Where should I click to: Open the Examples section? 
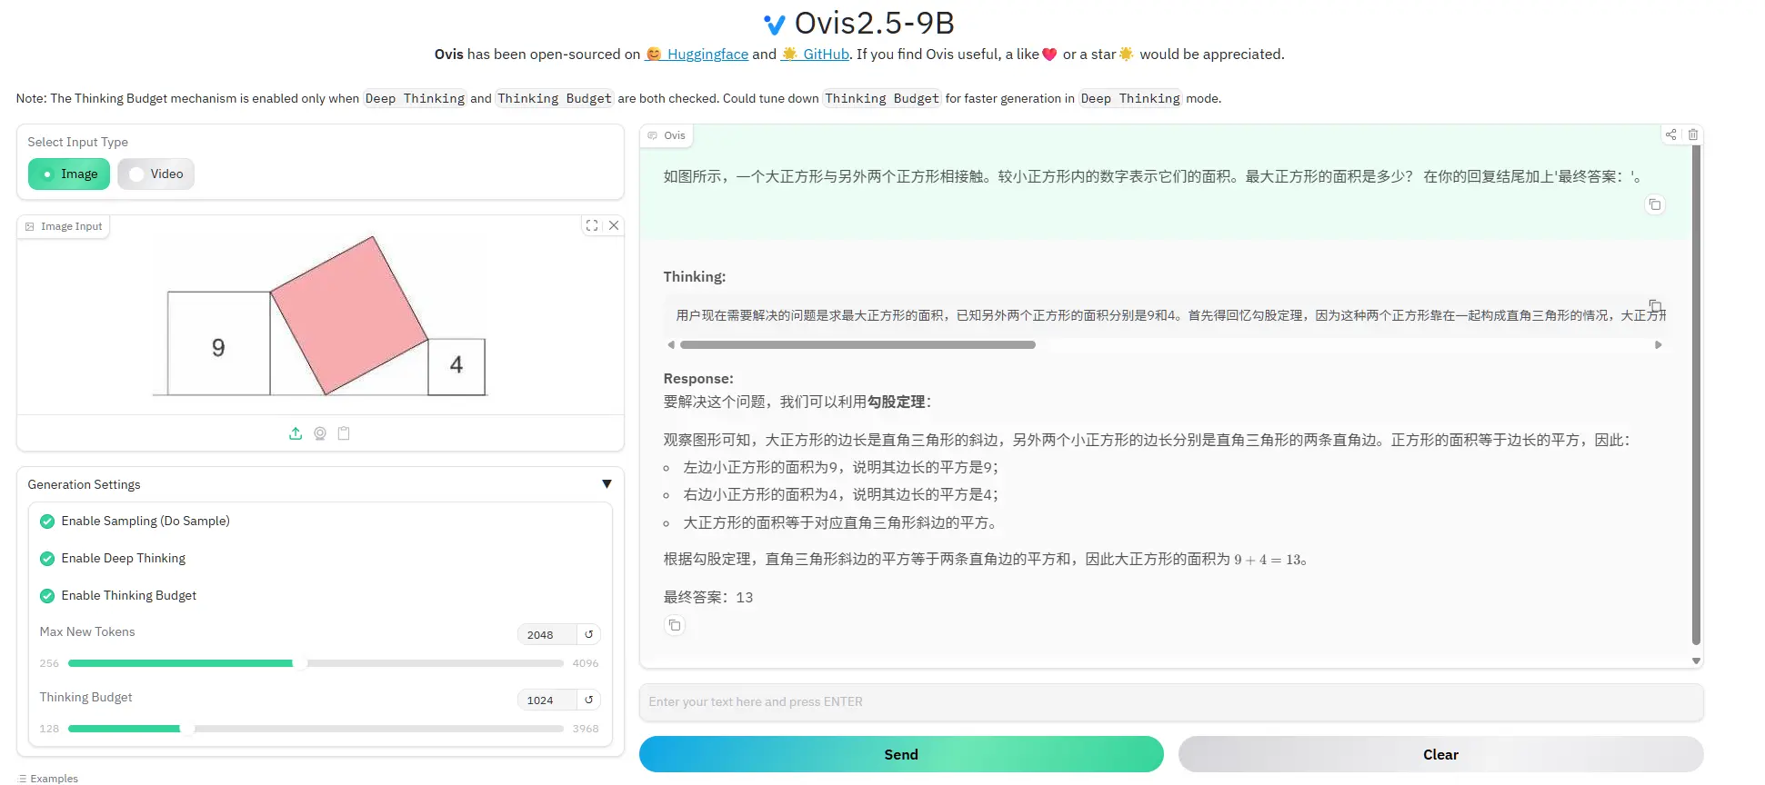click(48, 779)
